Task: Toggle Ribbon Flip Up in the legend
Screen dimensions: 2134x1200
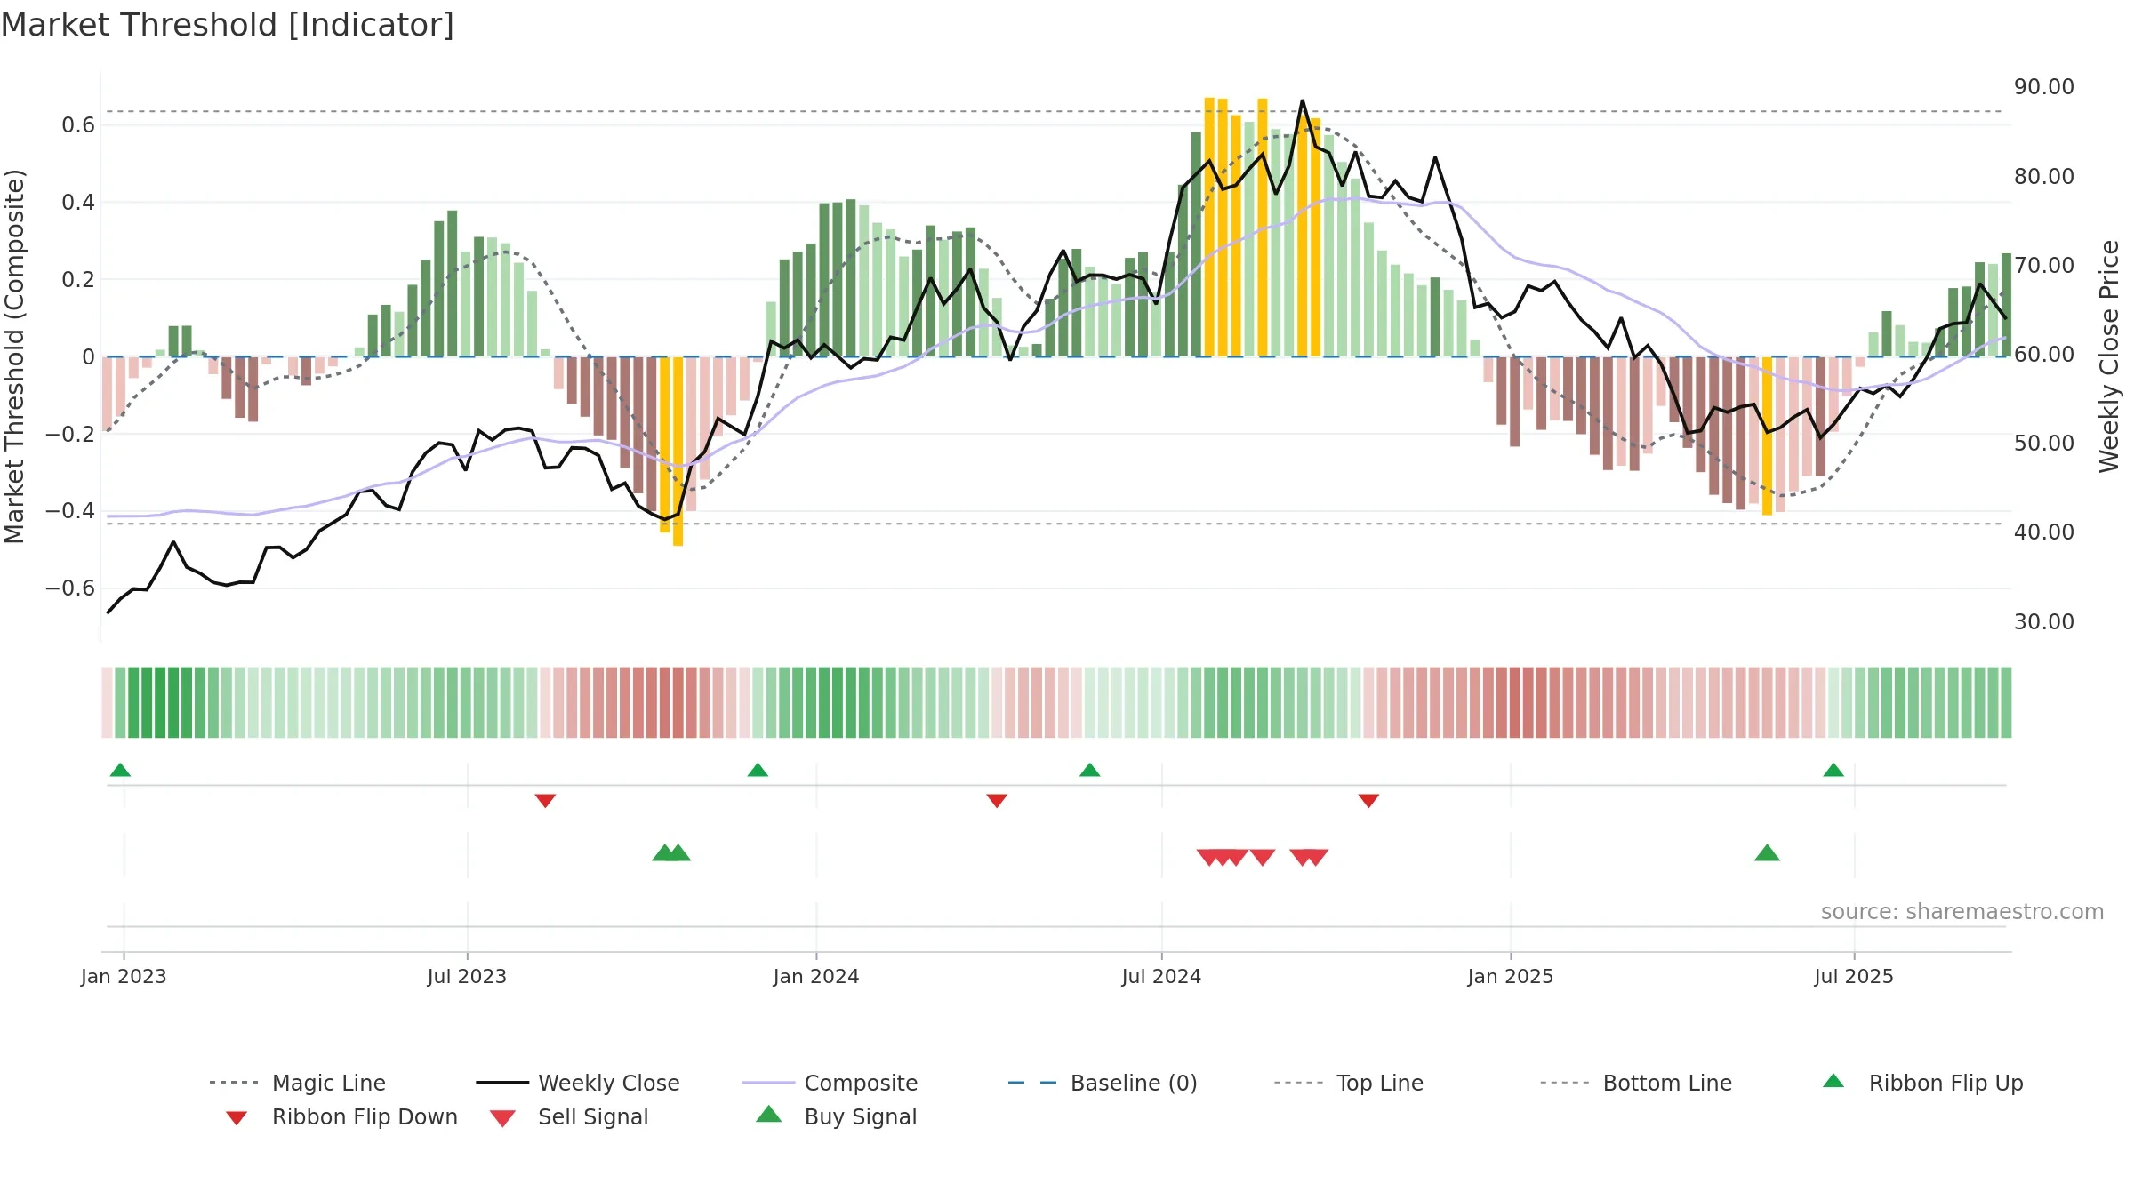Action: point(1923,1083)
